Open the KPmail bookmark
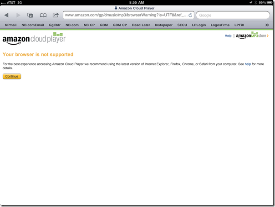The height and width of the screenshot is (207, 275). click(10, 25)
